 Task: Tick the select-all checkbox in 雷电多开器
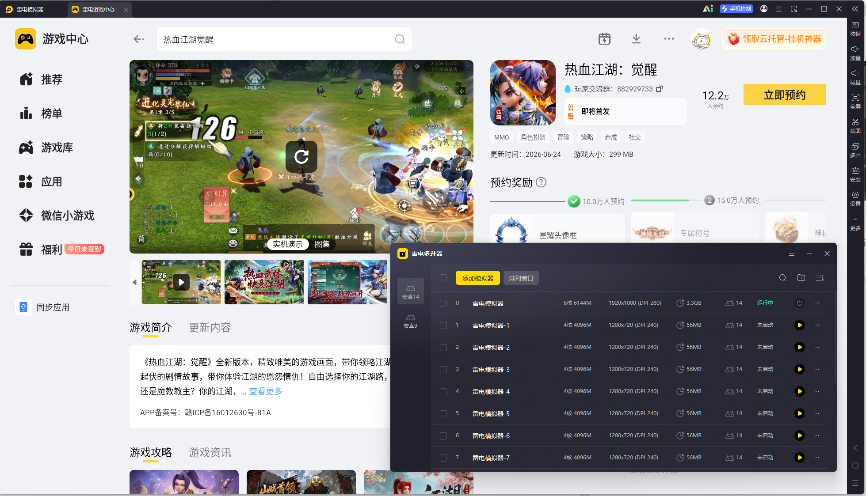tap(443, 278)
